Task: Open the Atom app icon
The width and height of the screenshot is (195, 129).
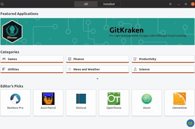Action: click(147, 99)
